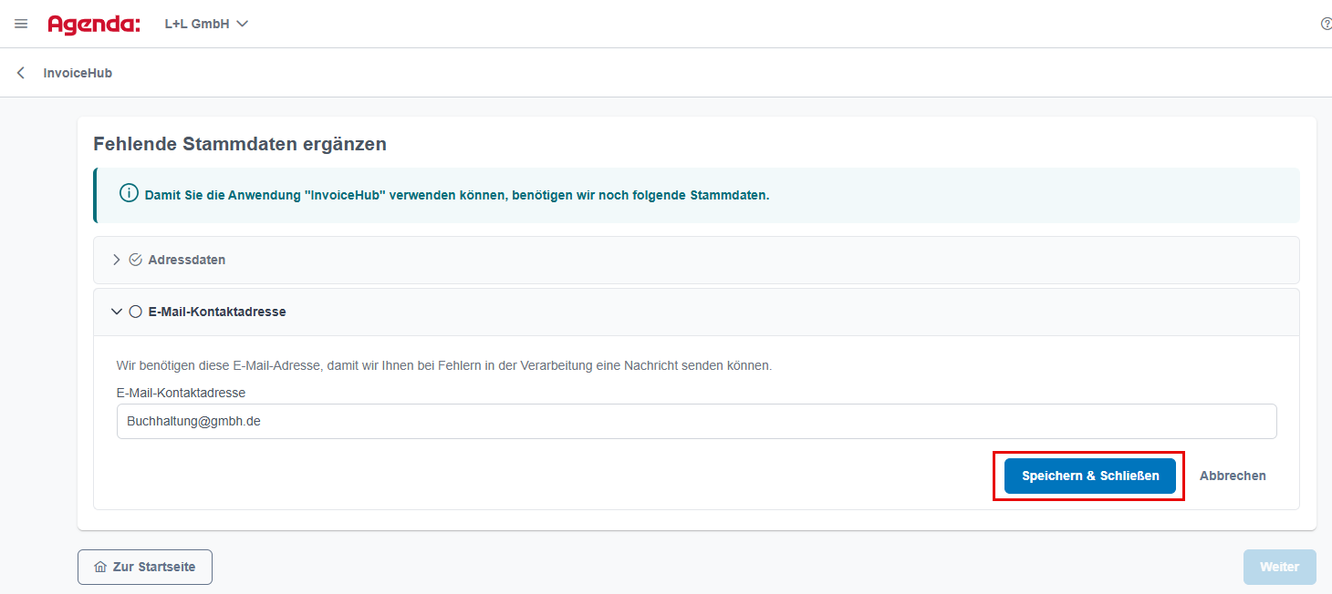The width and height of the screenshot is (1332, 594).
Task: Open the hamburger navigation menu
Action: (x=21, y=24)
